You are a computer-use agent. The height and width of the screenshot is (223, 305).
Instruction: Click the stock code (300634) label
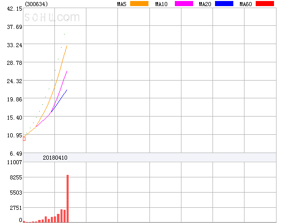click(x=37, y=4)
